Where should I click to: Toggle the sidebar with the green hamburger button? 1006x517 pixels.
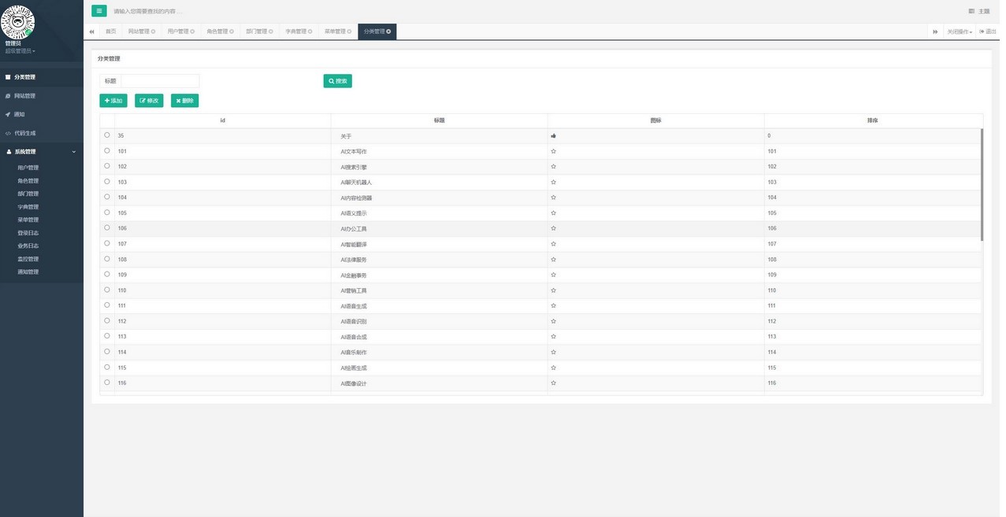point(98,11)
